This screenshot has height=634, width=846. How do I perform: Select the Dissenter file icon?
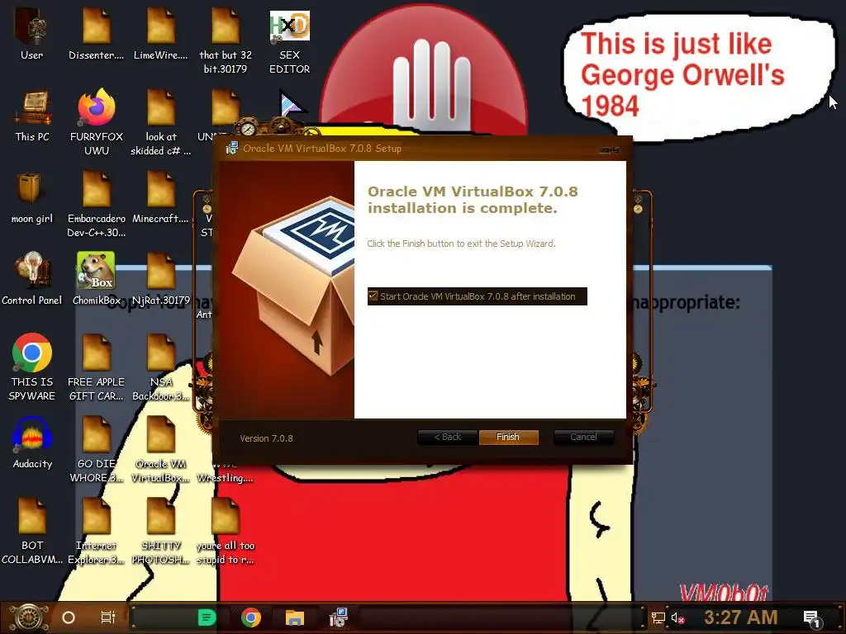click(97, 32)
